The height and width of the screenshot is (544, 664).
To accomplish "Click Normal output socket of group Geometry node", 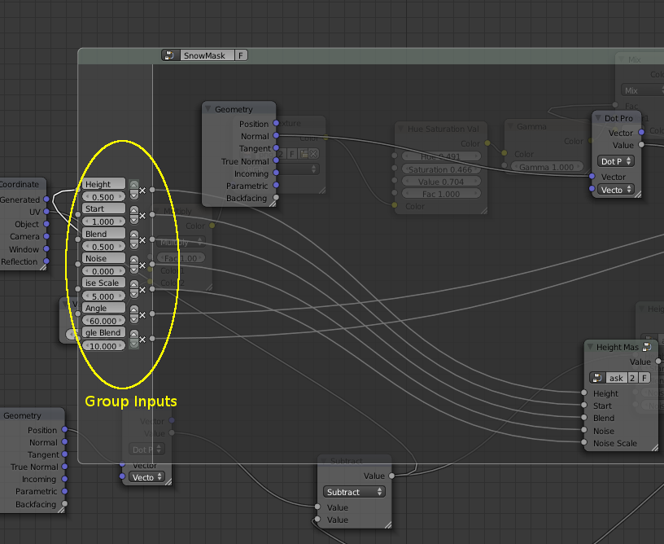I will pyautogui.click(x=276, y=135).
